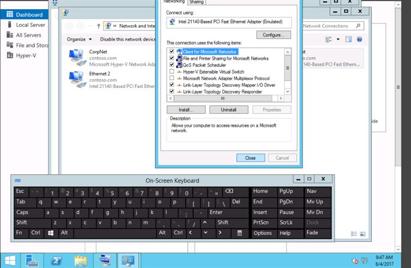Open the Start button on taskbar
This screenshot has height=268, width=411.
[10, 261]
